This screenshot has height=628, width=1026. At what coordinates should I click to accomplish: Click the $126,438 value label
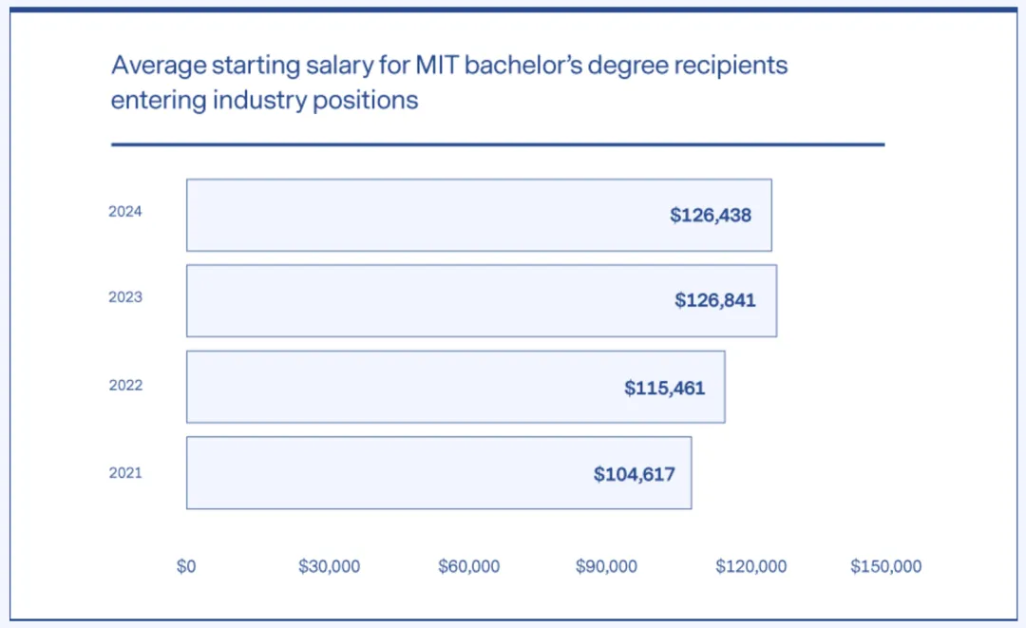(711, 216)
